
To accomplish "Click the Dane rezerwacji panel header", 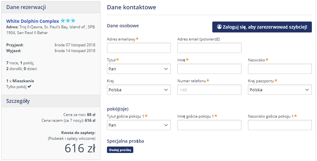I will pyautogui.click(x=51, y=7).
